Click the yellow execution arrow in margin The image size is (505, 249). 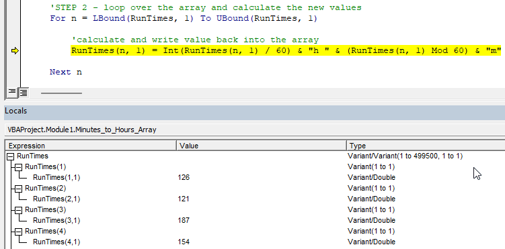[15, 51]
